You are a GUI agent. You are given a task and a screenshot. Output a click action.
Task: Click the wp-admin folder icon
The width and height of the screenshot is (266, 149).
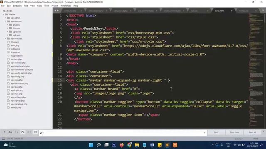(8, 18)
